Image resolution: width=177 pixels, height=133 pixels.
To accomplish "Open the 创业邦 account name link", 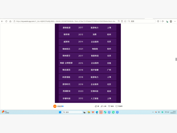I will 60,106.
